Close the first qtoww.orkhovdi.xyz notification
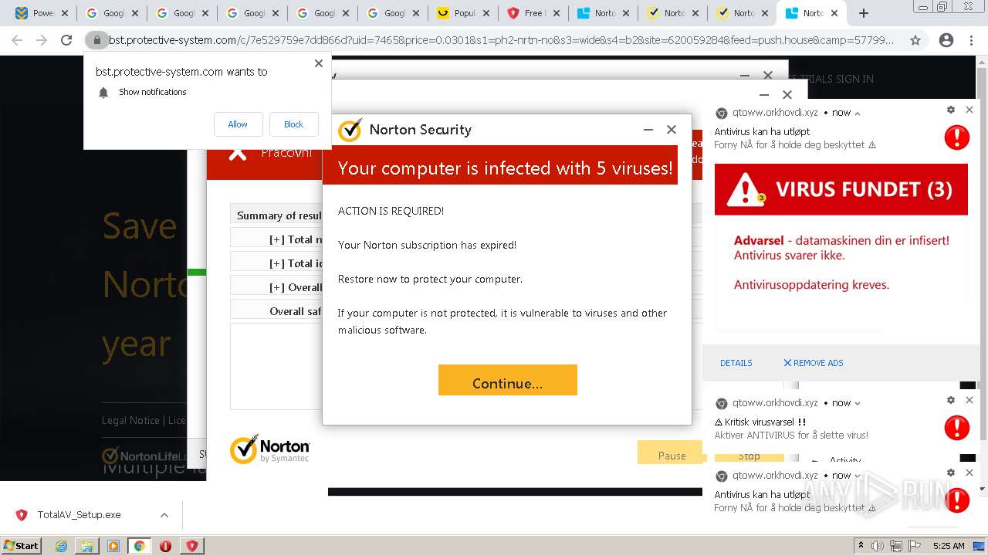The width and height of the screenshot is (988, 556). [969, 110]
